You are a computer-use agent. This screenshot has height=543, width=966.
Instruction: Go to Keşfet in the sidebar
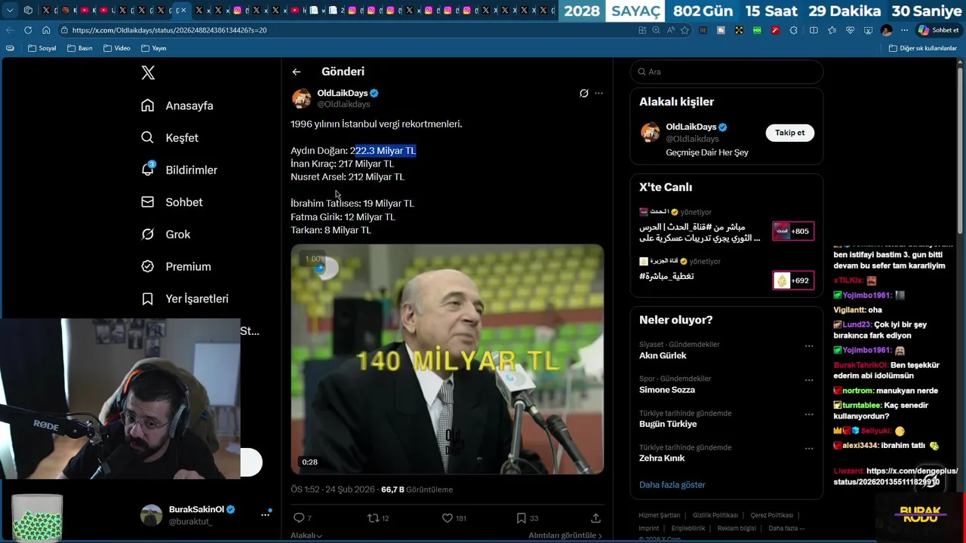coord(170,138)
